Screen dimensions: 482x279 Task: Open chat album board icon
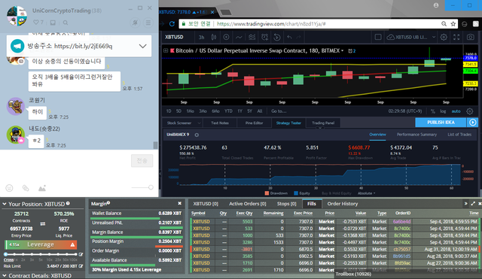coord(53,23)
